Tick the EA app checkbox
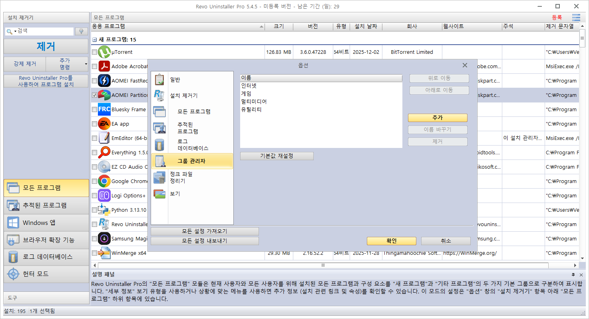The image size is (589, 319). pos(94,124)
